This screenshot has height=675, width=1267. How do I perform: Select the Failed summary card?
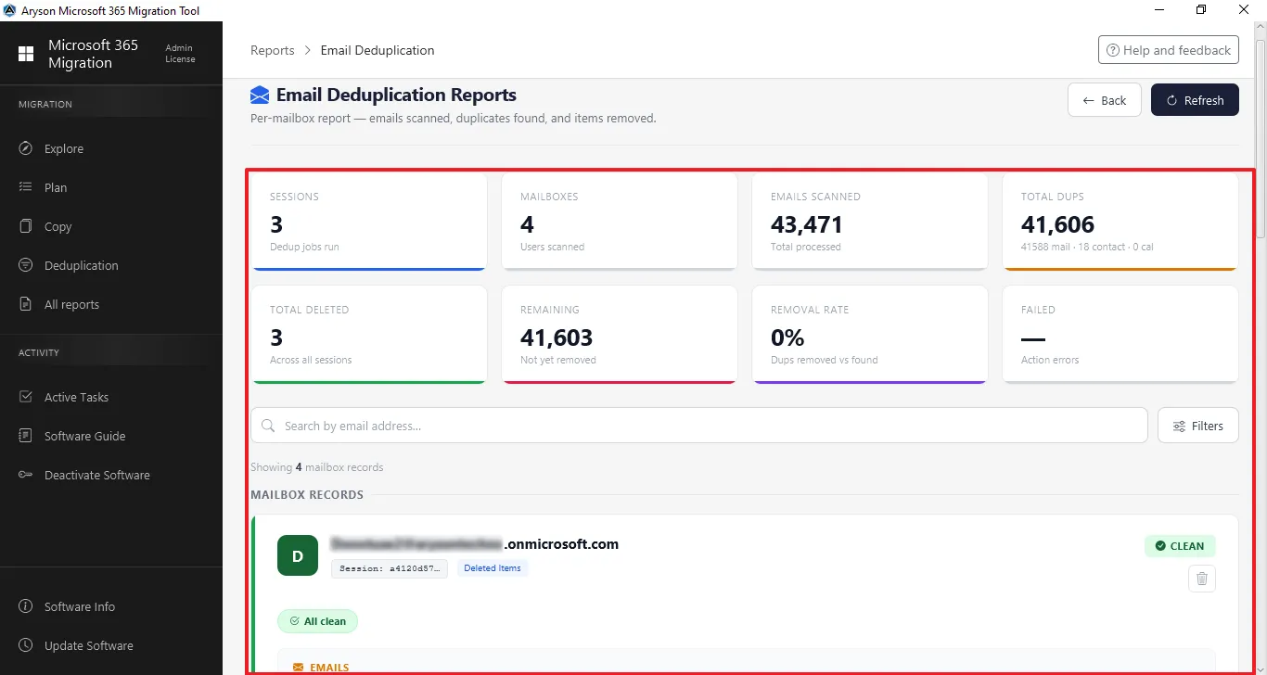click(1120, 335)
